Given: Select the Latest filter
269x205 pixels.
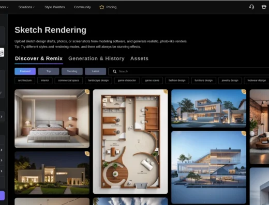Looking at the screenshot, I should click(x=96, y=71).
